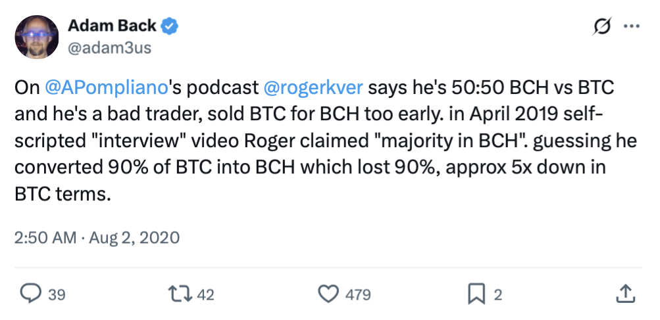Image resolution: width=660 pixels, height=320 pixels.
Task: Open the Adam Back display name link
Action: tap(113, 26)
